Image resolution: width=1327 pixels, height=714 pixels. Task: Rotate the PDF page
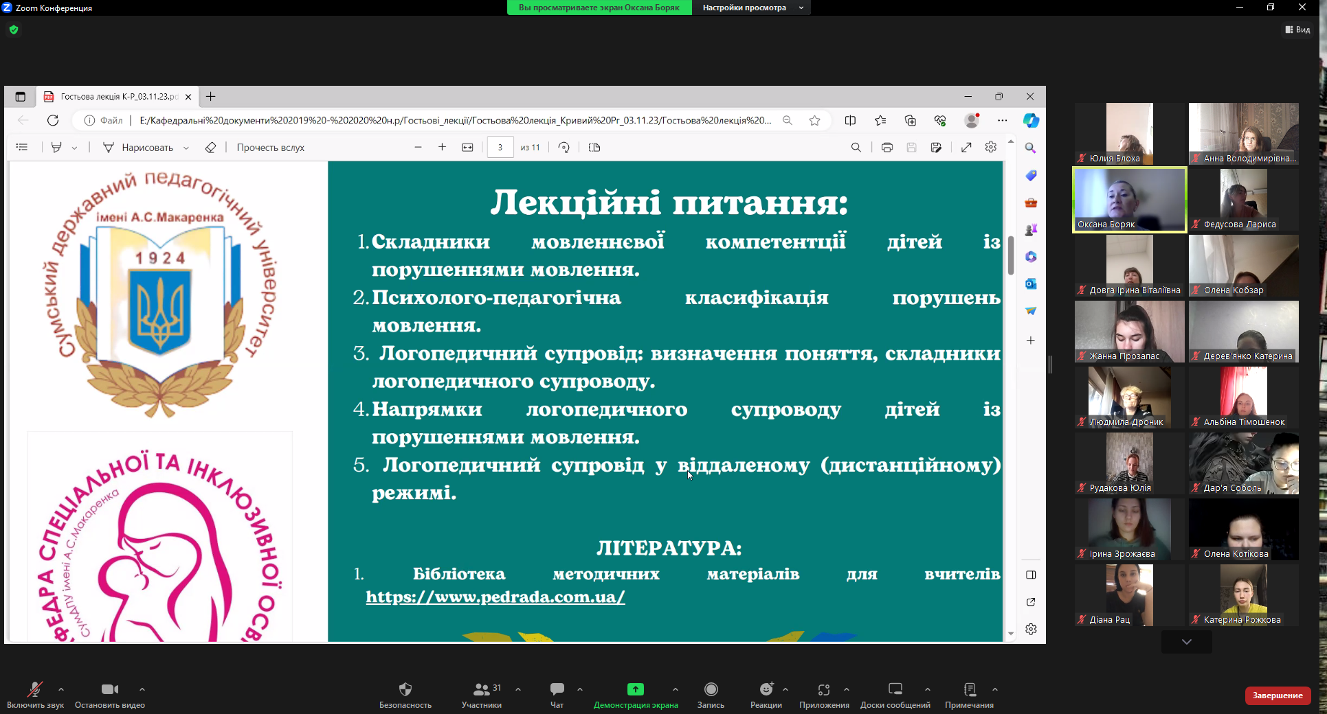coord(564,147)
